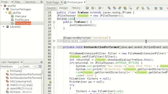Close the cad - Navigator panel
168x94 pixels.
(22, 62)
